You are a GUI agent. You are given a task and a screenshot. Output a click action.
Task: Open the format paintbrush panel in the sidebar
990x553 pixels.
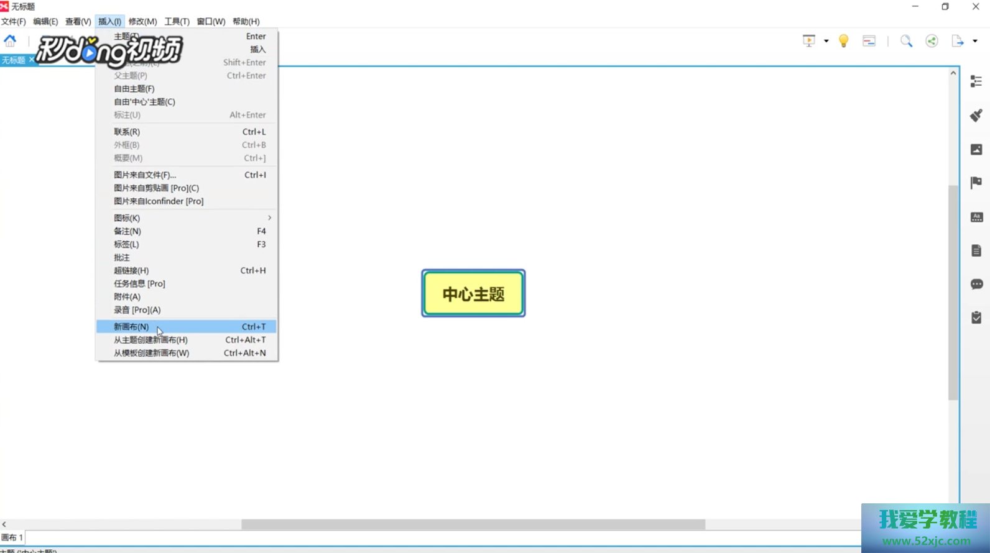(976, 116)
